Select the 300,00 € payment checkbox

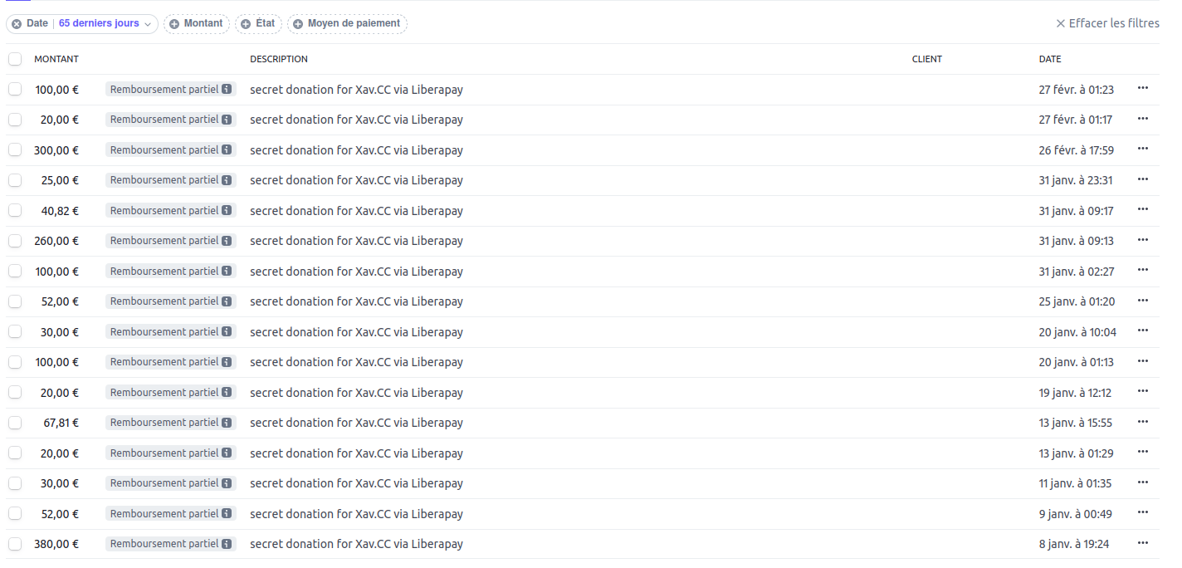pyautogui.click(x=15, y=149)
